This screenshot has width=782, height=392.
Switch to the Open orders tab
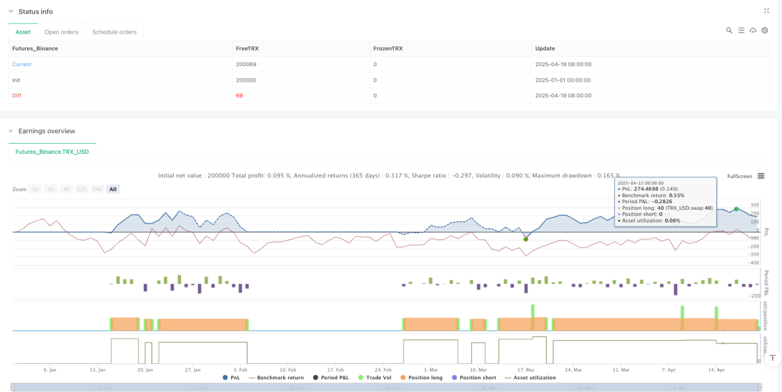point(61,32)
